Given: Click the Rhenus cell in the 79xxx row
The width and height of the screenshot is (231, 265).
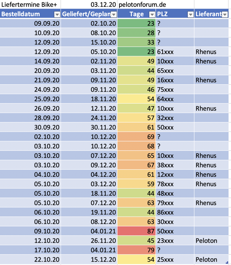Looking at the screenshot, I should (x=211, y=203).
